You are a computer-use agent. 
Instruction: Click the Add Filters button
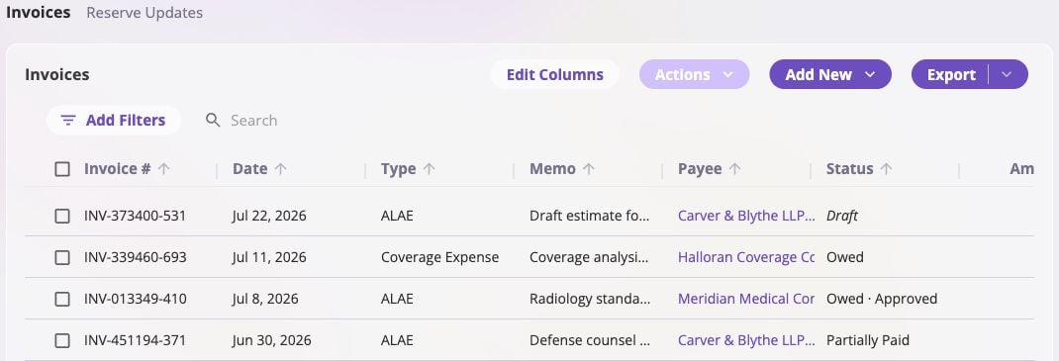114,120
